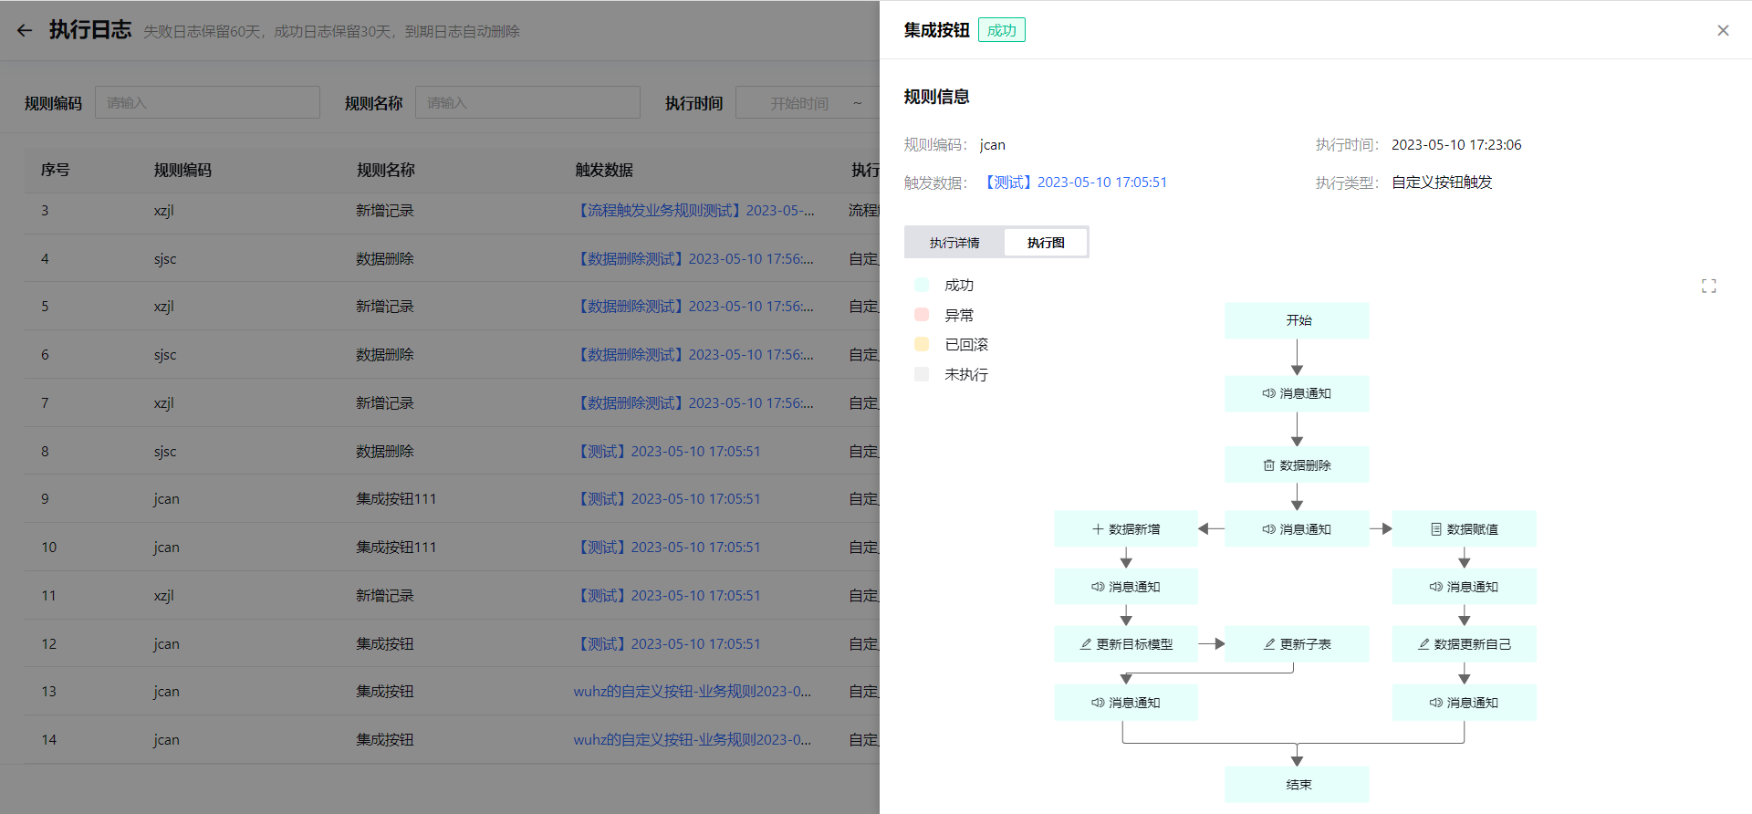
Task: Select the 更新子表 node
Action: pyautogui.click(x=1297, y=644)
